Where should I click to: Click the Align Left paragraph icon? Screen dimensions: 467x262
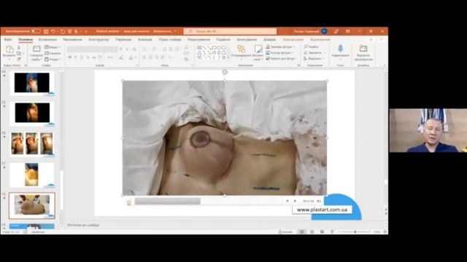click(144, 57)
